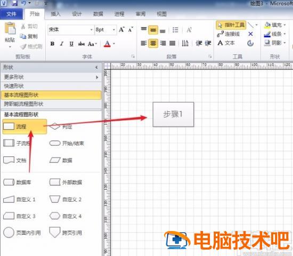Select 基本流程图形状 stencil title
Screen dimensions: 293x256
(51, 95)
